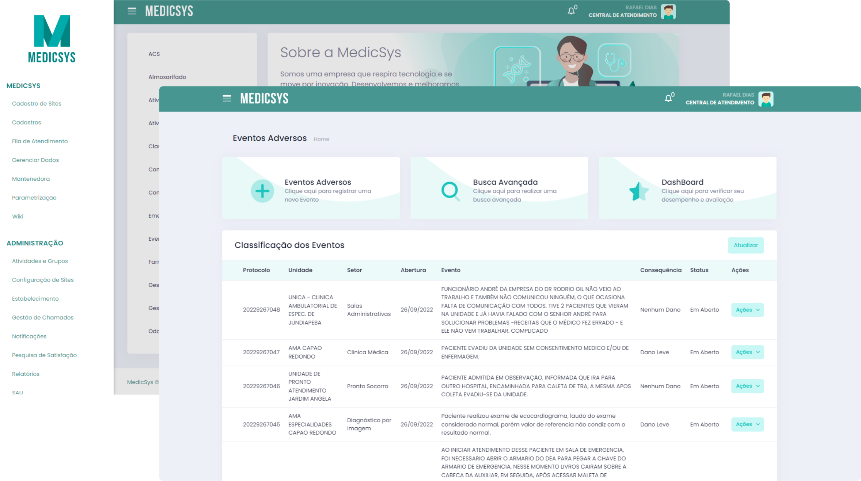
Task: Click the hamburger menu in back window
Action: pyautogui.click(x=132, y=11)
